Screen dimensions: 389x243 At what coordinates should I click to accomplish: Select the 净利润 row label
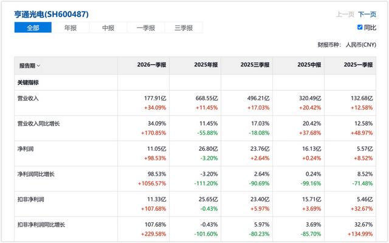click(x=26, y=149)
